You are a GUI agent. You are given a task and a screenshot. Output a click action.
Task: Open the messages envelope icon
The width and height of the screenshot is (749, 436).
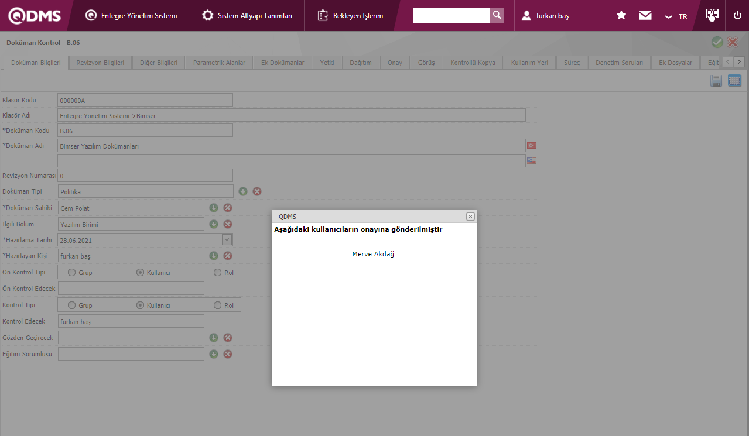click(645, 16)
